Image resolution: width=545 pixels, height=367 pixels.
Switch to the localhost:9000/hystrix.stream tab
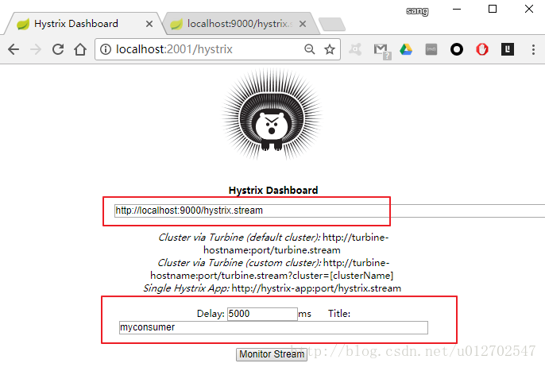(239, 24)
